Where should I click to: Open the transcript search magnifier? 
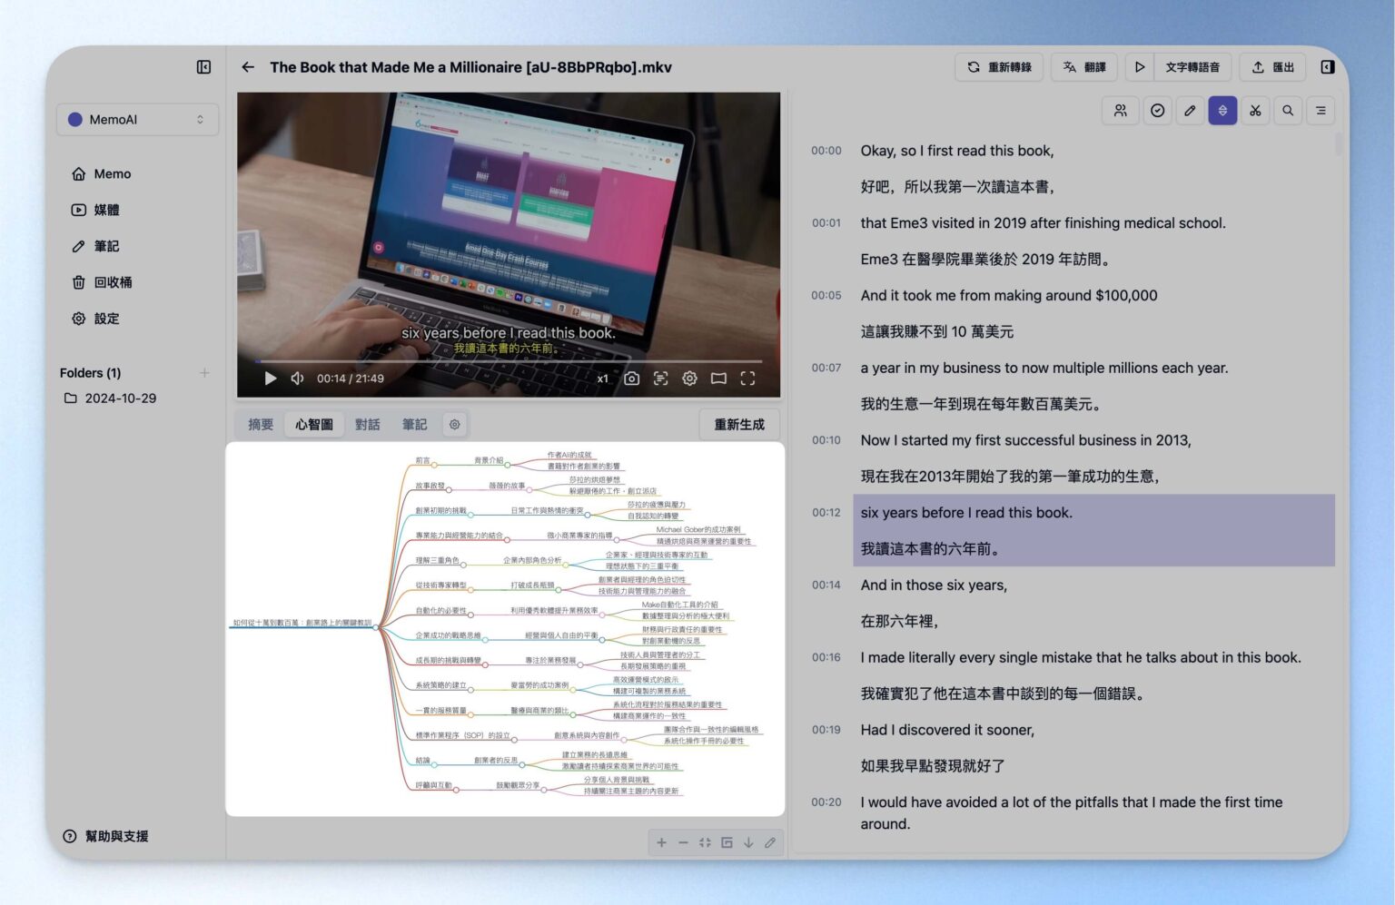coord(1288,110)
